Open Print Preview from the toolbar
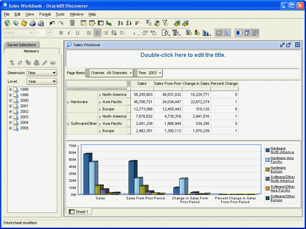 click(41, 23)
